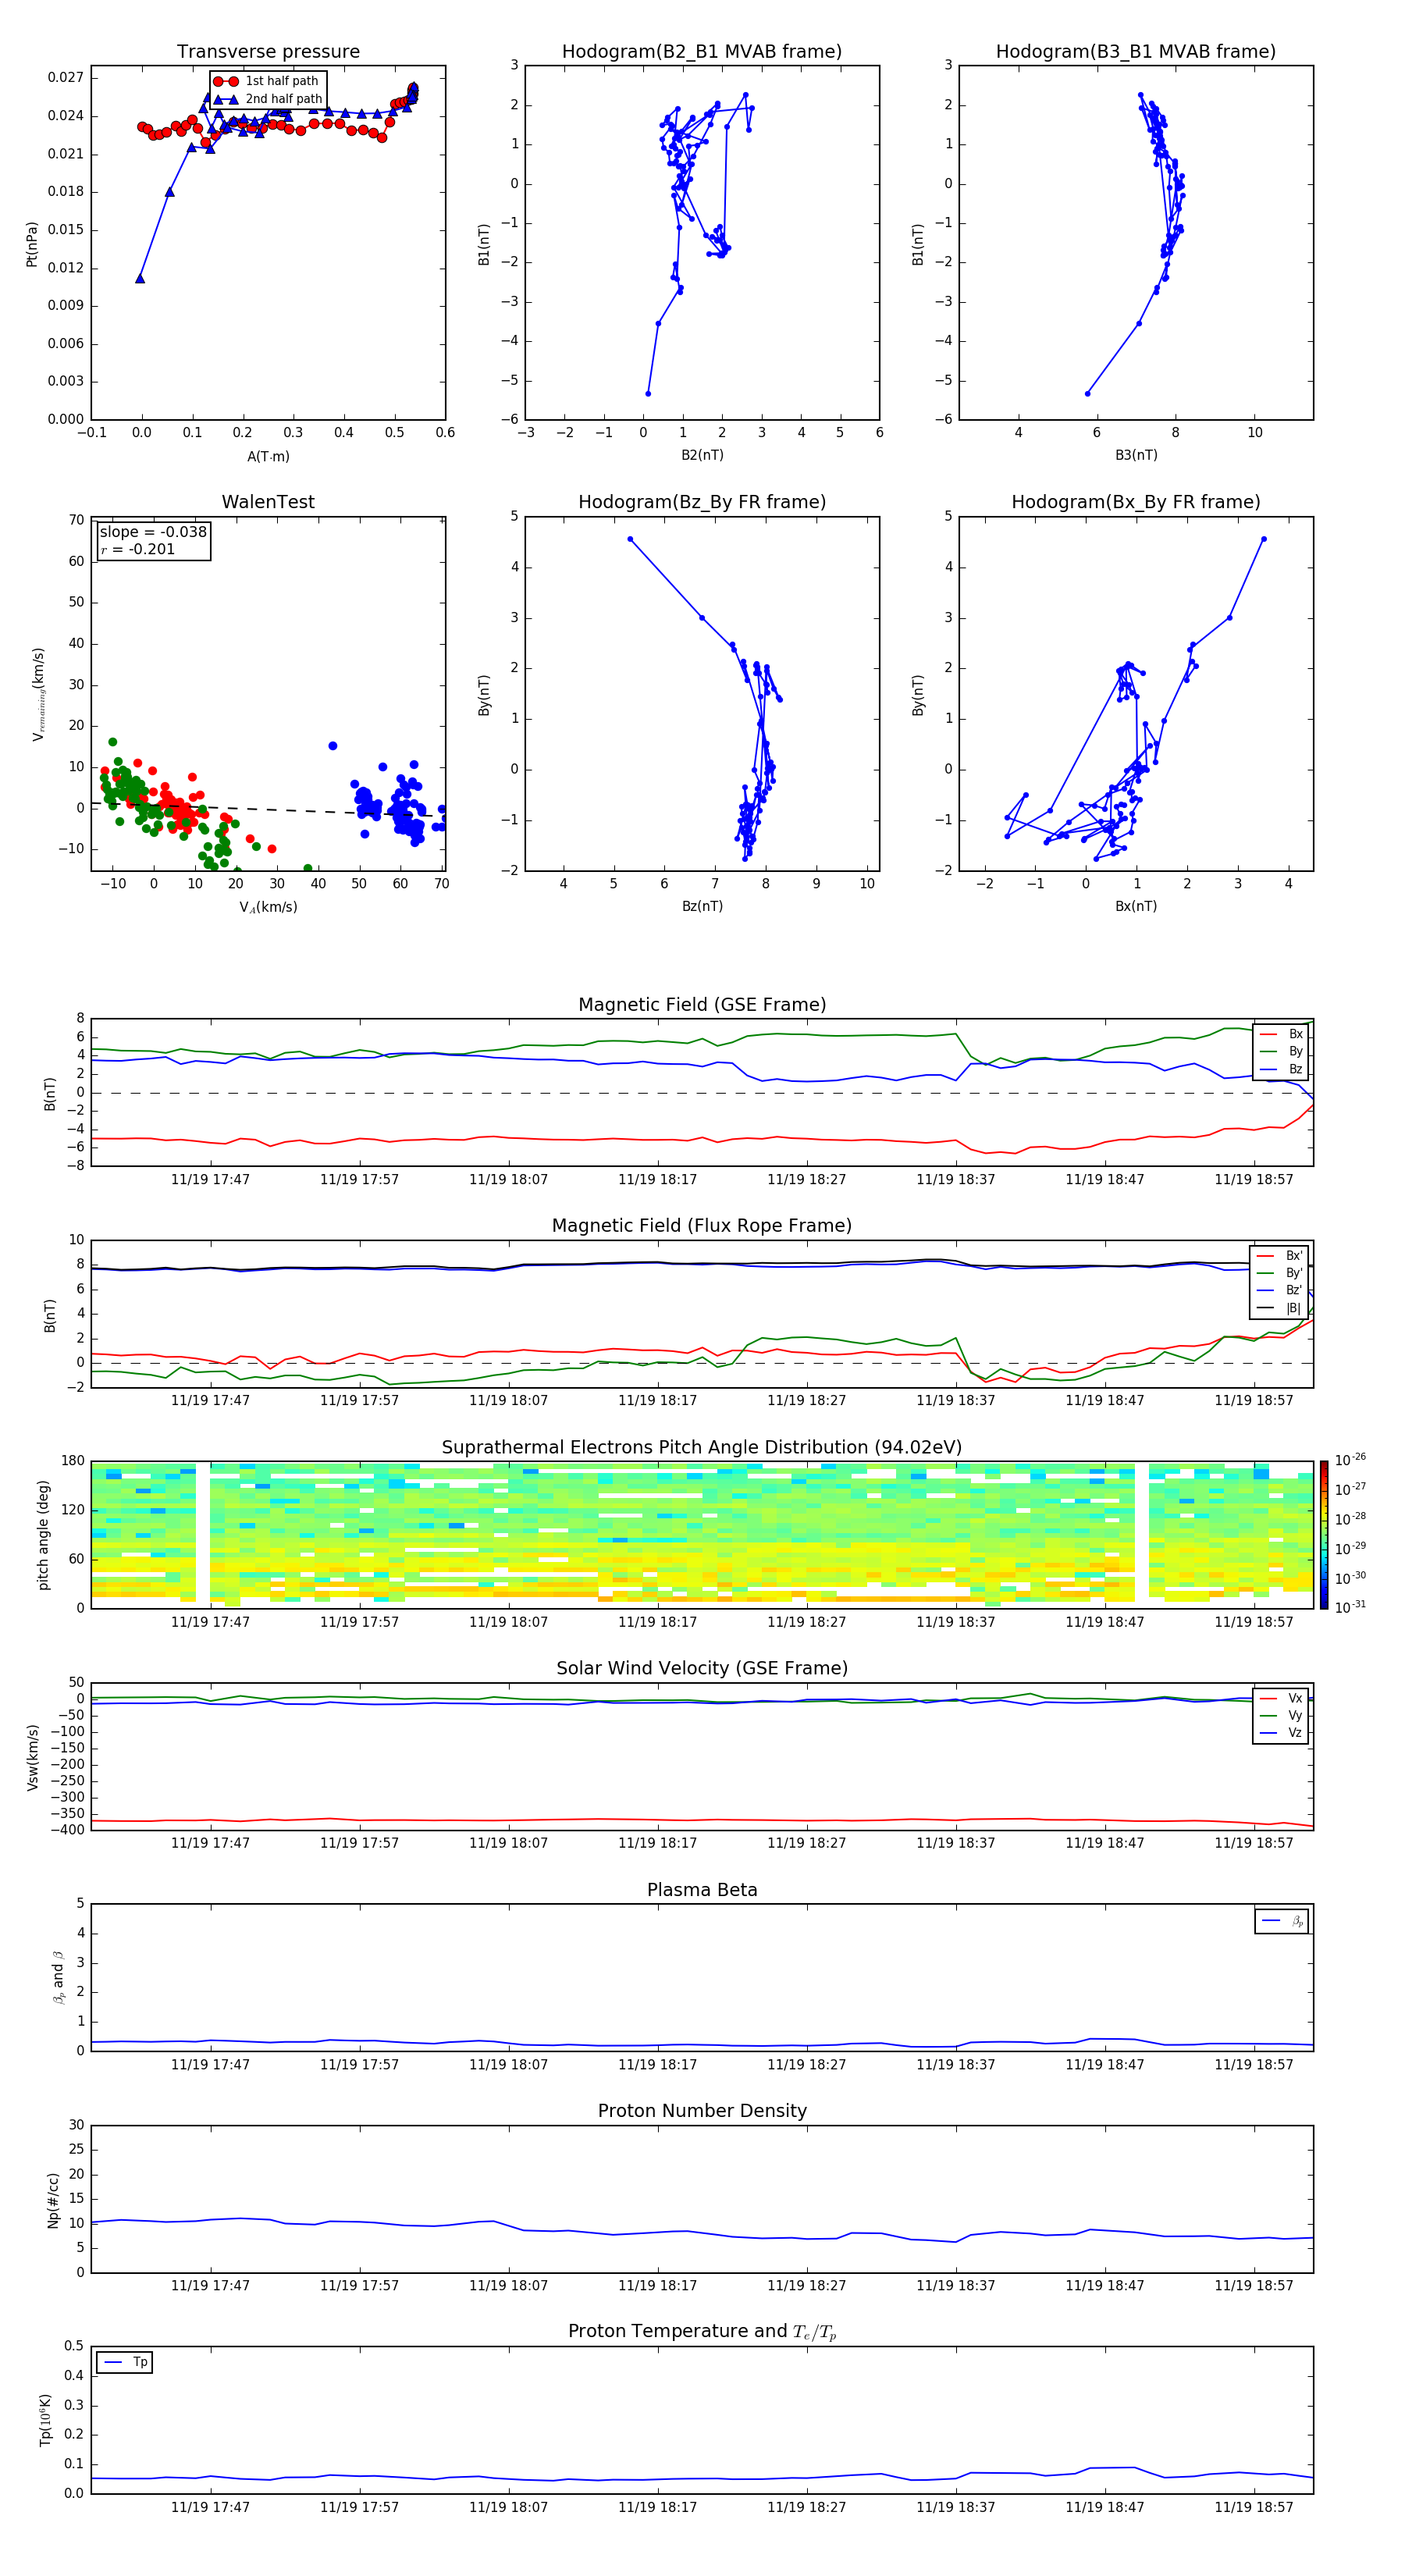Click the '1st half path' legend entry
The width and height of the screenshot is (1405, 2576).
click(x=266, y=81)
